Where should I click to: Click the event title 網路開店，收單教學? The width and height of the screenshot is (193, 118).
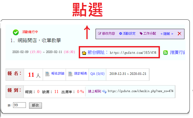click(38, 41)
